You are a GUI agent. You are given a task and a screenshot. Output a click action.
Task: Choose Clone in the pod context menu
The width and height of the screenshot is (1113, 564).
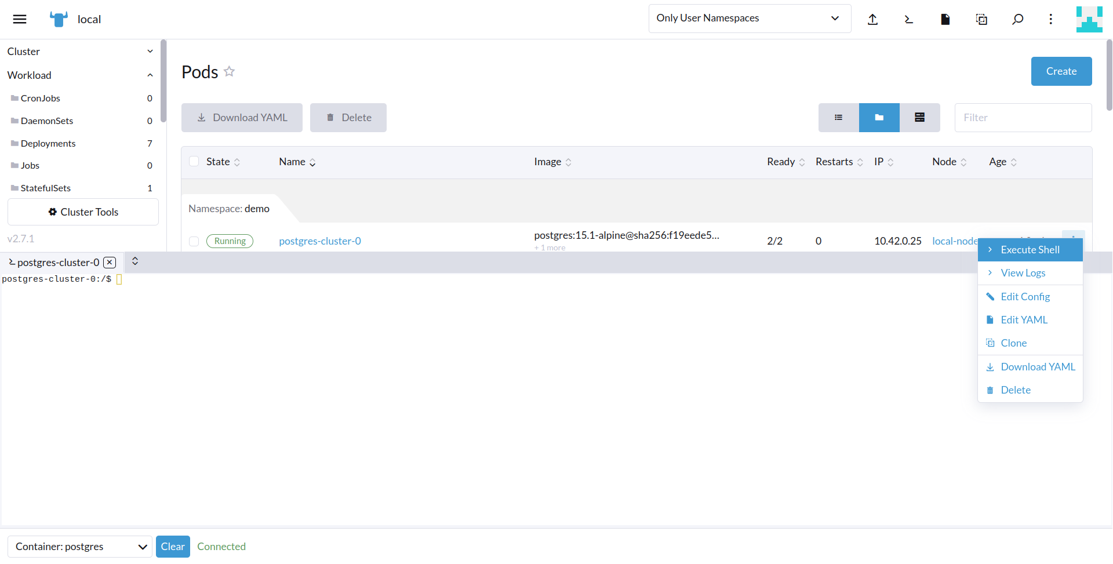[1013, 343]
